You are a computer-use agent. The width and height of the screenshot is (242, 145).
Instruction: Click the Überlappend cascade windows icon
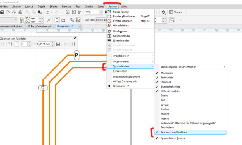coord(109,32)
